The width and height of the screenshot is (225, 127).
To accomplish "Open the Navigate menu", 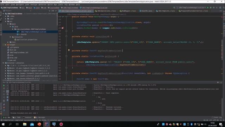I will point(20,5).
